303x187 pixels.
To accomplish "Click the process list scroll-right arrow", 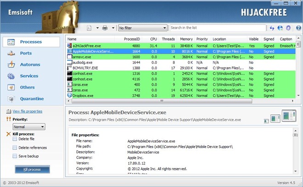I will 293,101.
